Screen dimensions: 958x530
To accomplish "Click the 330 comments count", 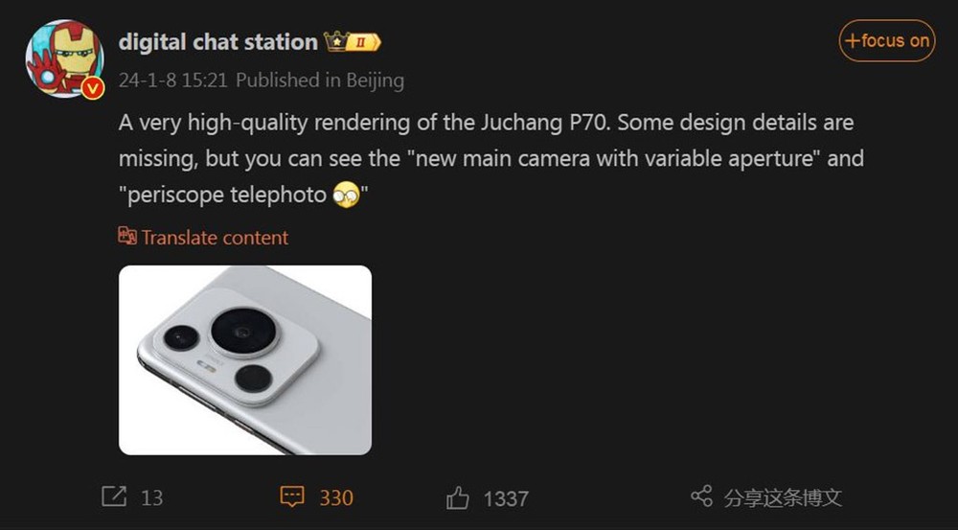I will click(336, 497).
